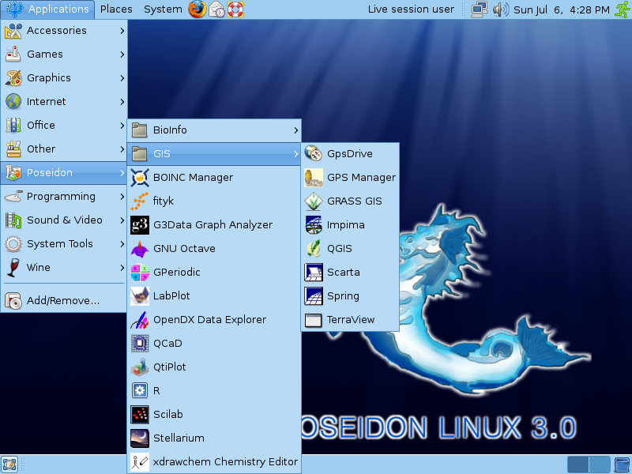Launch QGIS

pos(350,249)
